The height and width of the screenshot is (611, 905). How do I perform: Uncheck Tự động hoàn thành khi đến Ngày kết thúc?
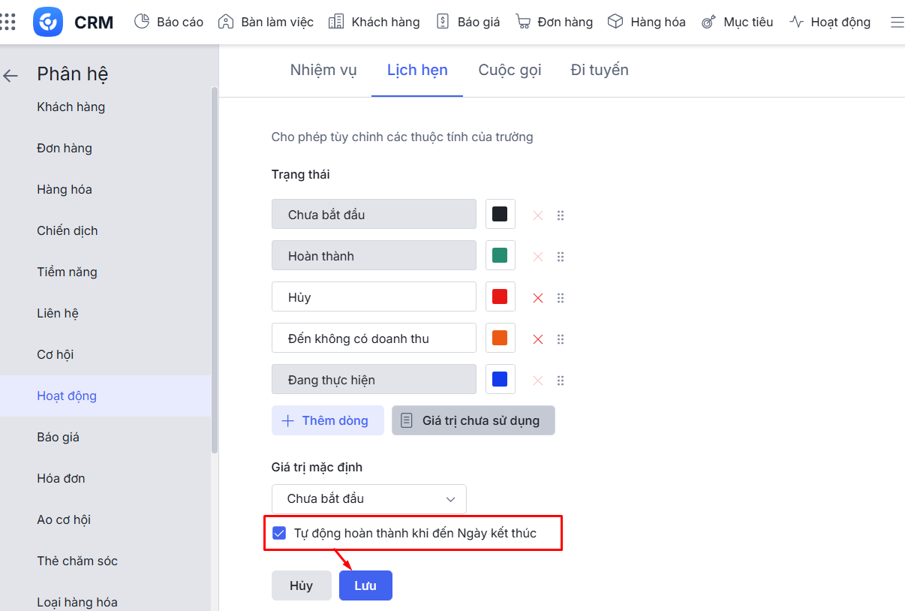point(279,534)
